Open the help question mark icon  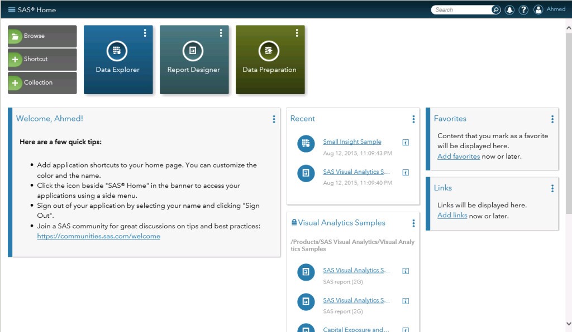click(x=523, y=9)
